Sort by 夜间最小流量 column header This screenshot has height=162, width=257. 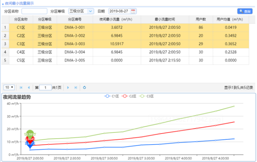pos(117,19)
